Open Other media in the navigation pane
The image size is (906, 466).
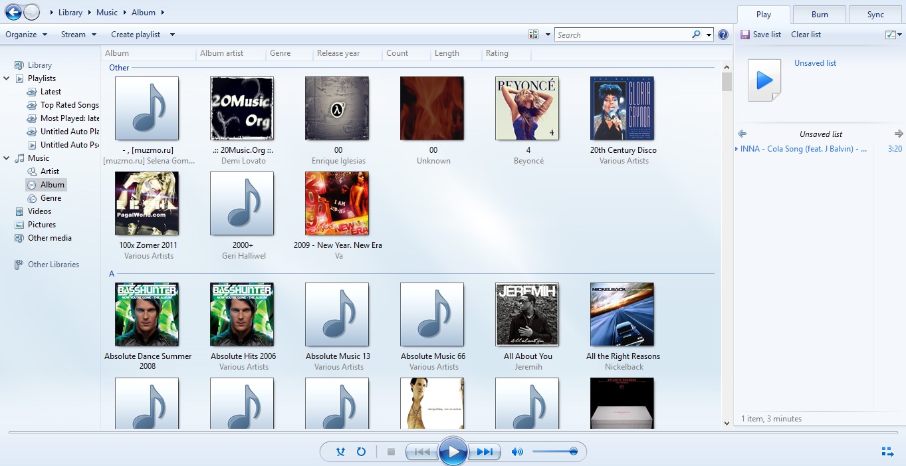click(x=49, y=238)
